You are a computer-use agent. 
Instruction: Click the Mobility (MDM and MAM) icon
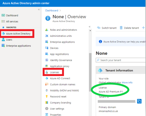tap(47, 90)
